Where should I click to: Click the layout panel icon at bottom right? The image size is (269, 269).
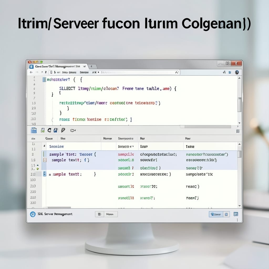pos(236,214)
